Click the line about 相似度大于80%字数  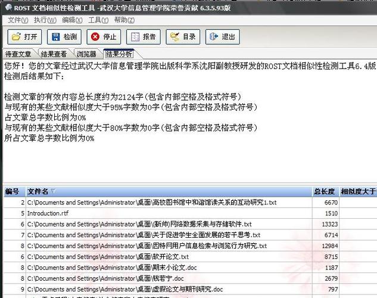(131, 128)
